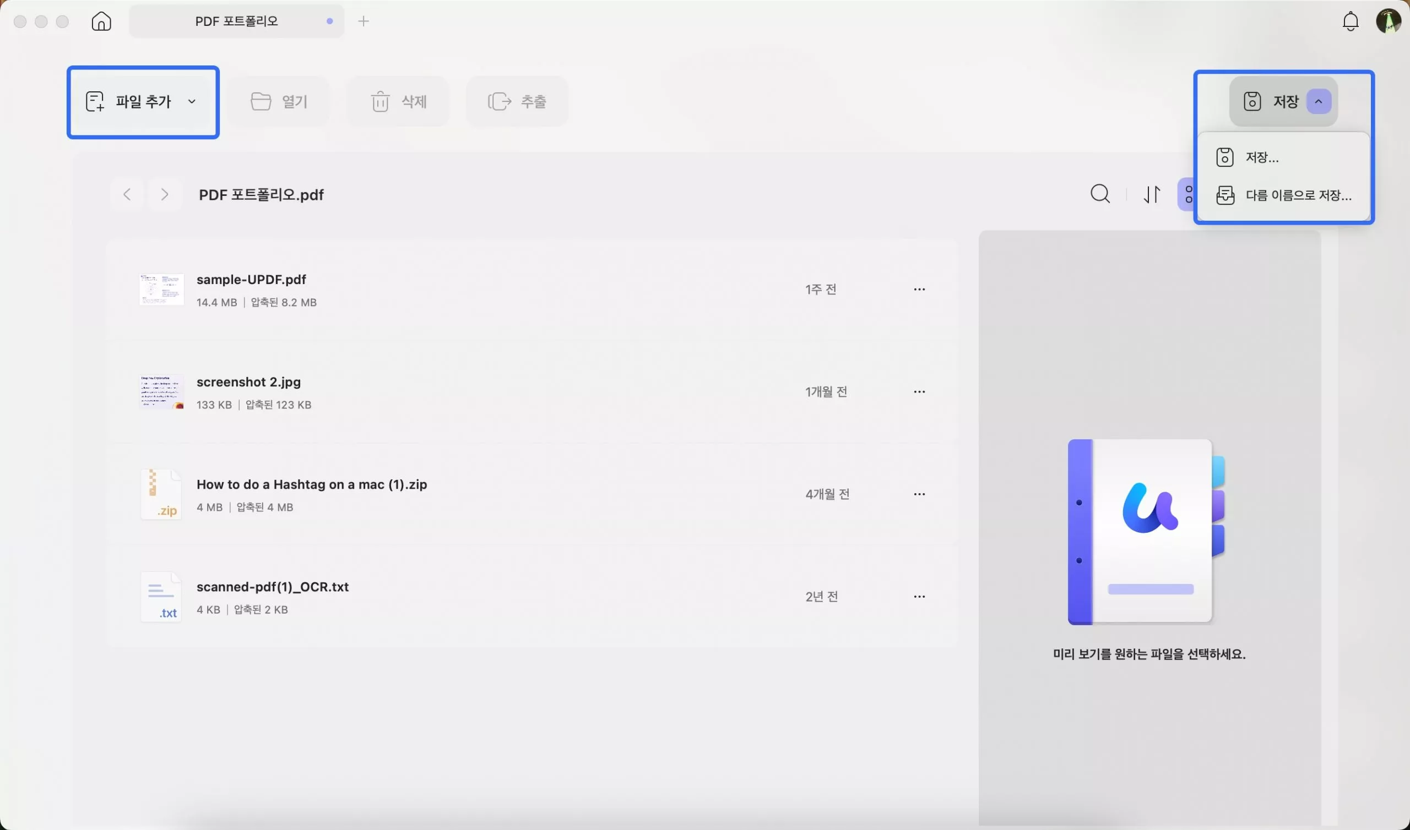This screenshot has width=1410, height=830.
Task: Open the notification bell
Action: [x=1350, y=21]
